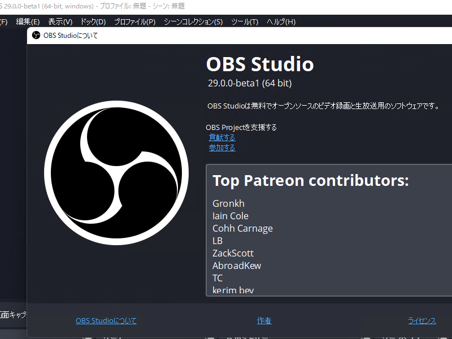452x339 pixels.
Task: Click the OBS Studio title heading
Action: tap(260, 64)
